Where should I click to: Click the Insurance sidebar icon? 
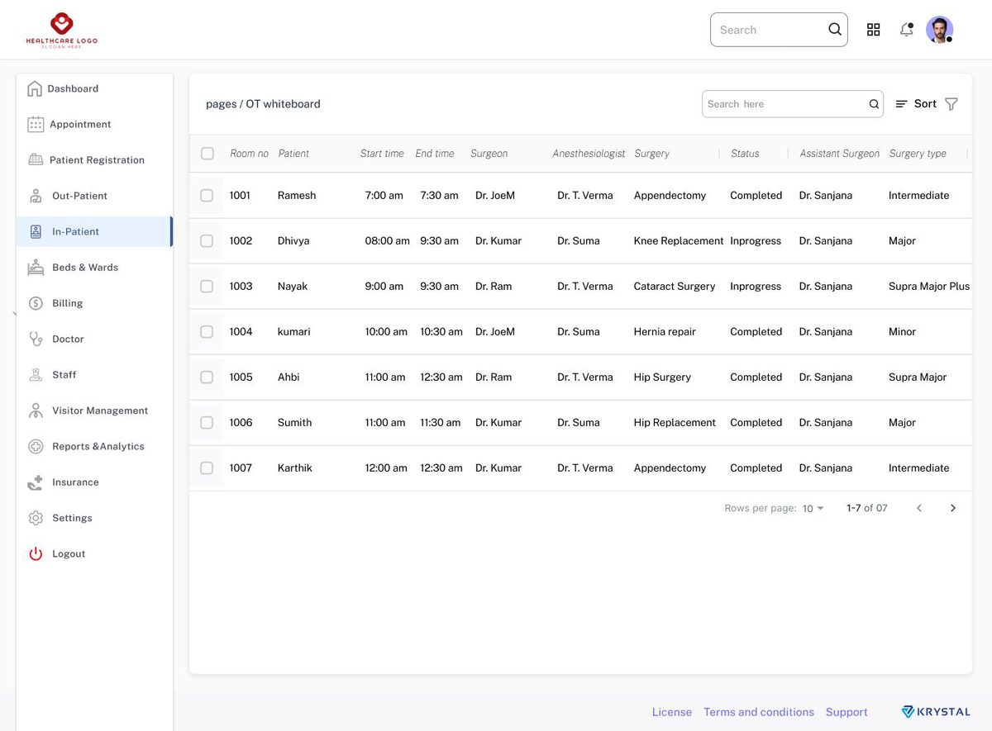36,482
